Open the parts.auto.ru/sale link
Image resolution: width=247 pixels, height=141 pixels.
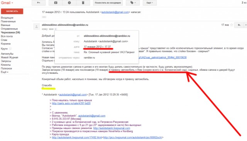[x=71, y=103]
